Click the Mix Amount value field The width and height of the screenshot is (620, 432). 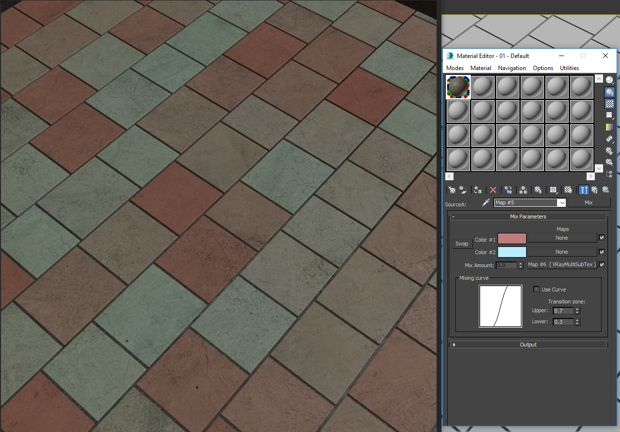507,265
